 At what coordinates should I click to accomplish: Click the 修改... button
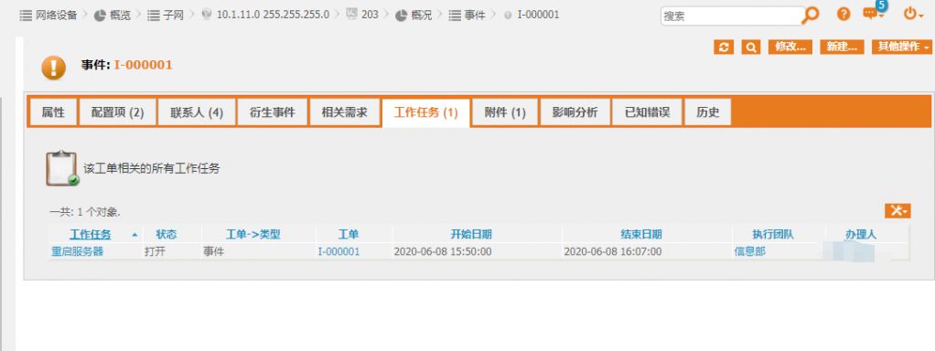click(790, 48)
